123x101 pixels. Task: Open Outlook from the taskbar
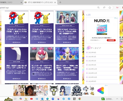coord(42,99)
